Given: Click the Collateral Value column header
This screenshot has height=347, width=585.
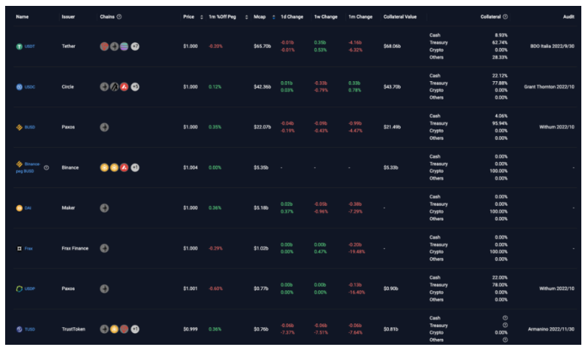Looking at the screenshot, I should click(400, 17).
